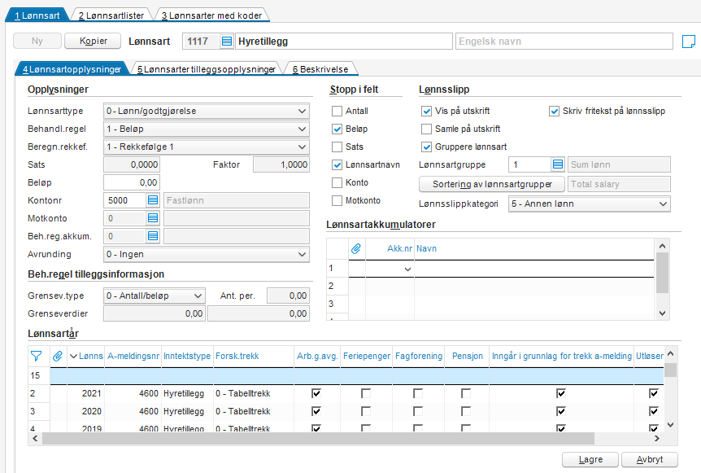Screen dimensions: 701x473
Task: Open the Kontonr lookup list icon
Action: (153, 200)
